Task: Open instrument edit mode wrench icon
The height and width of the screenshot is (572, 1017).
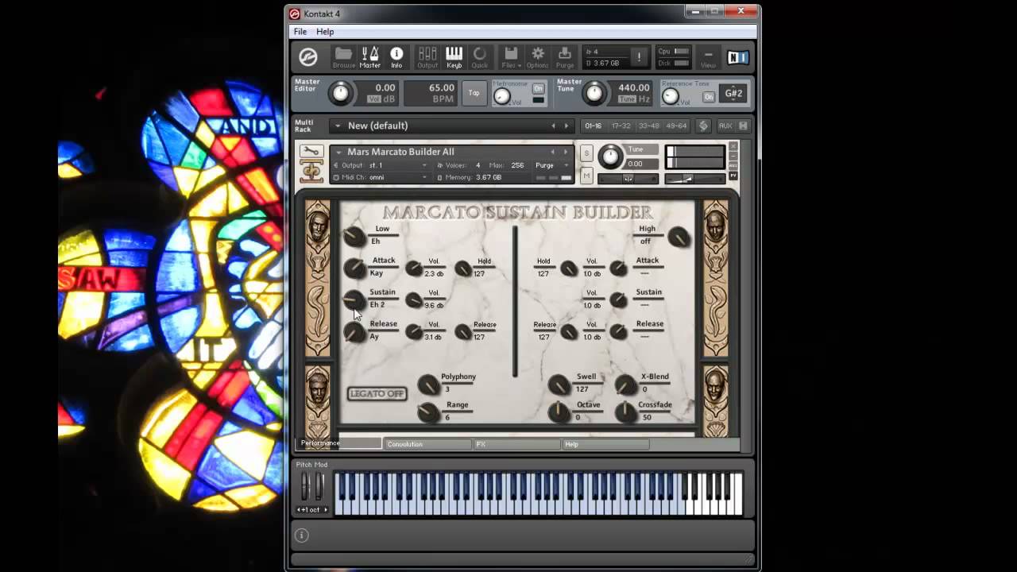Action: (311, 152)
